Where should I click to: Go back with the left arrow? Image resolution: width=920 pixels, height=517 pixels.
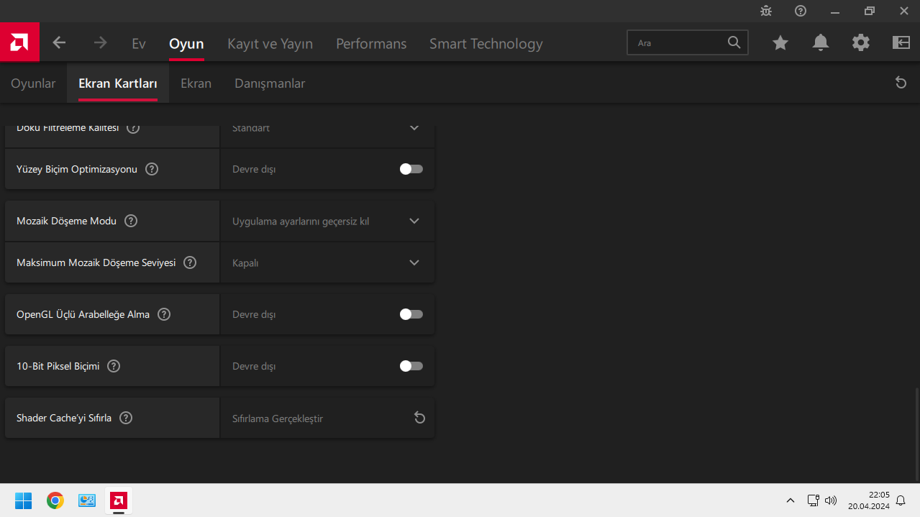(x=59, y=43)
